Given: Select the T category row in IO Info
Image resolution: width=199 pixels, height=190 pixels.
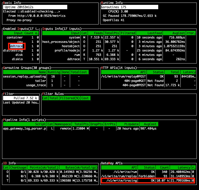Looking at the screenshot, I should tap(50, 181).
